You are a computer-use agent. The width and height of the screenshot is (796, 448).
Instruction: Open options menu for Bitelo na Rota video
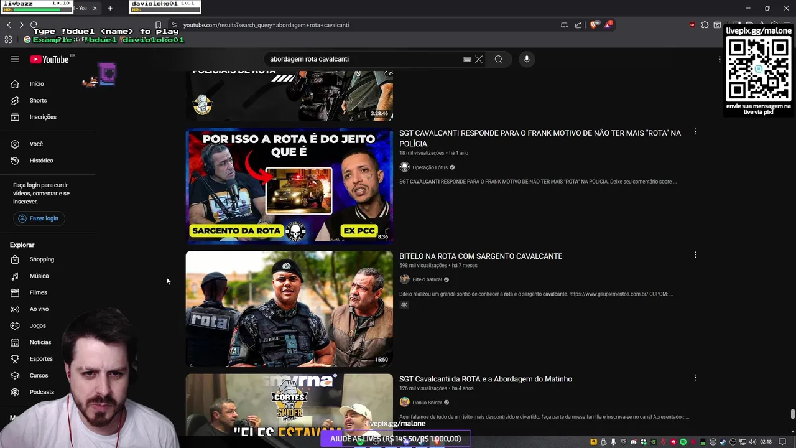tap(695, 255)
